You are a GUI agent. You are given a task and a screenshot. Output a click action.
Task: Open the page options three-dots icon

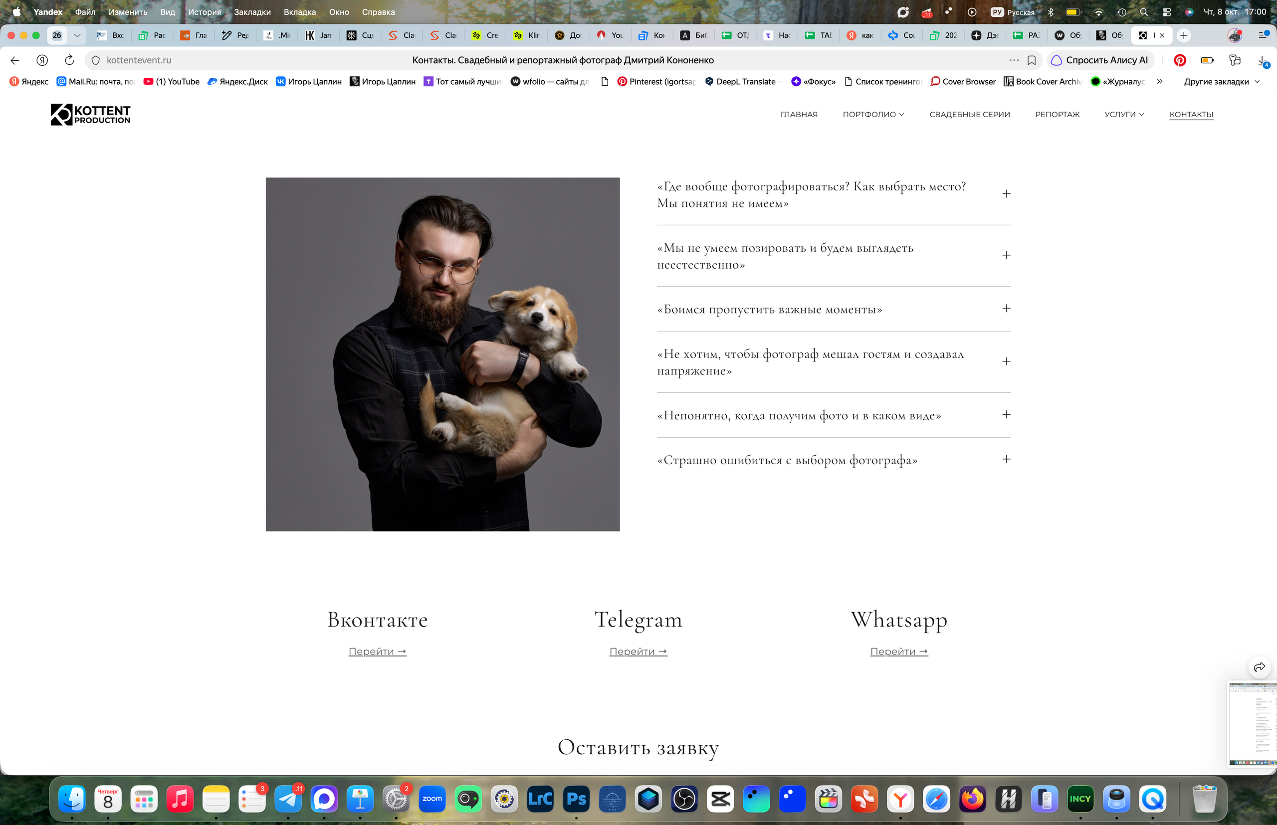pos(1014,60)
